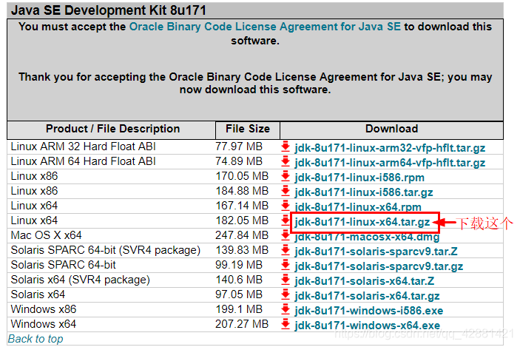Click download arrow icon beside windows-i586.exe
Viewport: 520px width, 347px height.
(286, 309)
